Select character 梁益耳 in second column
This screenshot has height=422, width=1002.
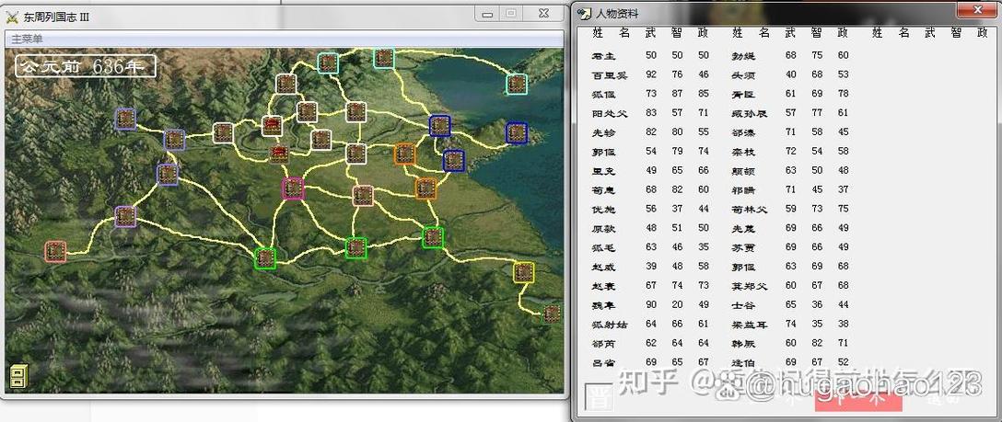click(x=749, y=325)
